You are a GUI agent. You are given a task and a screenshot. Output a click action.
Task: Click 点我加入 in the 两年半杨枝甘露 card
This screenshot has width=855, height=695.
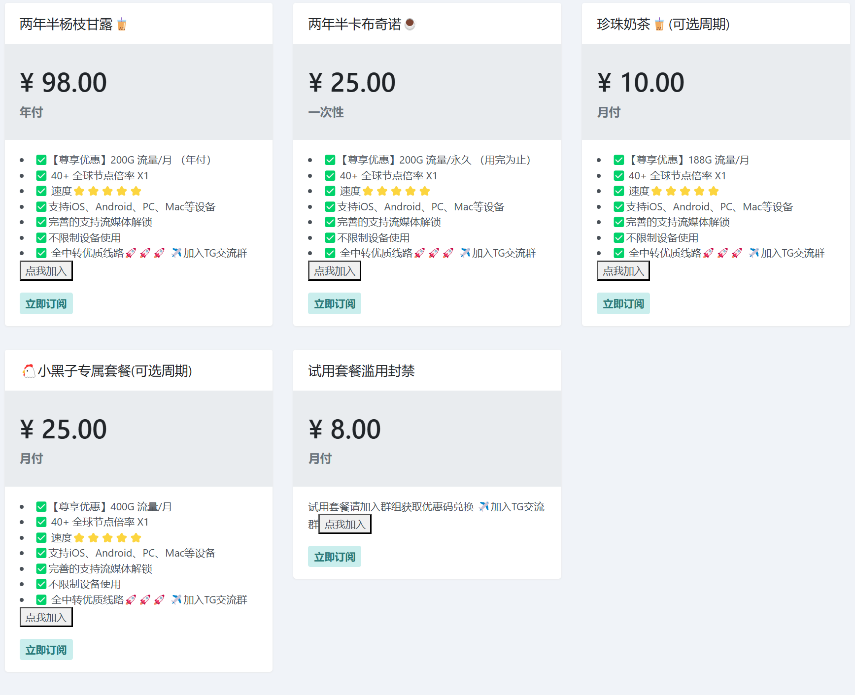click(x=46, y=271)
